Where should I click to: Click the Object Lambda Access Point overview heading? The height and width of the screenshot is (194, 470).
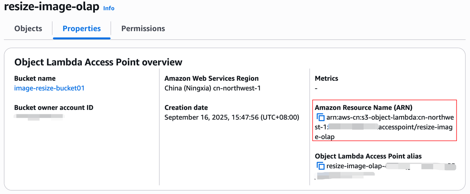(98, 62)
